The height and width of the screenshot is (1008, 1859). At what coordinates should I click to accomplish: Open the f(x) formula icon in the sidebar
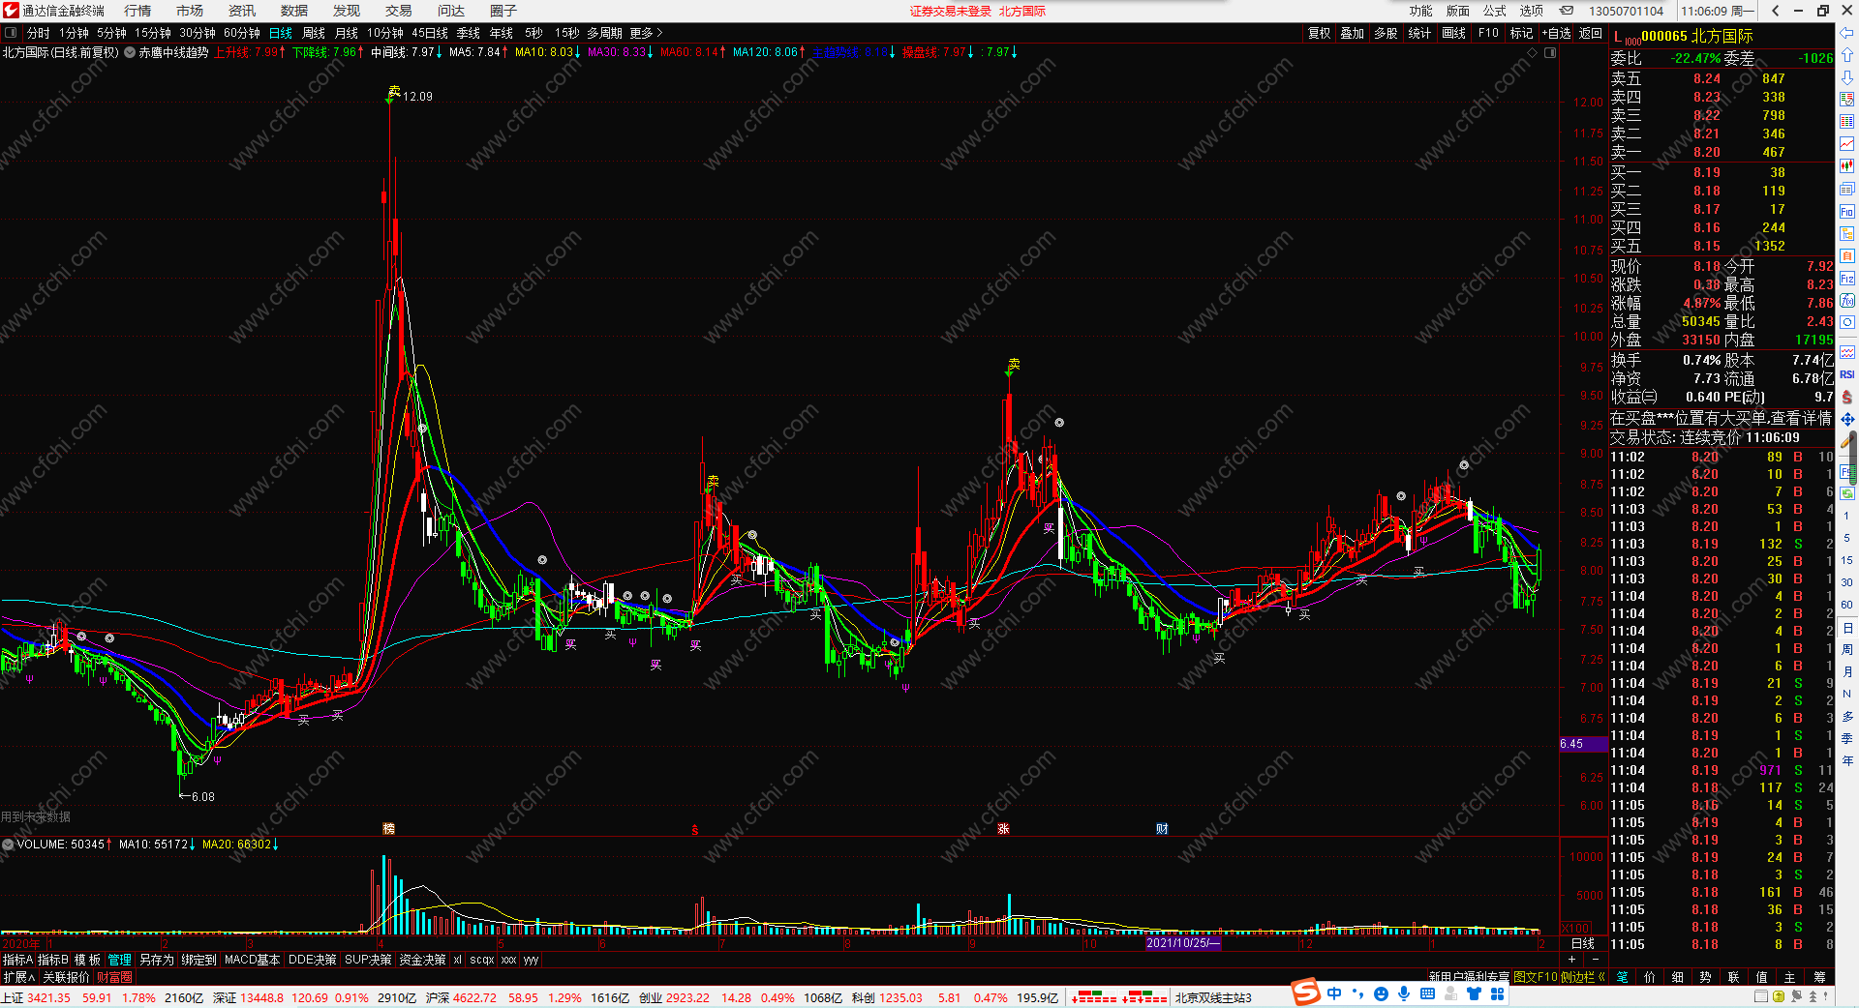pyautogui.click(x=1847, y=301)
